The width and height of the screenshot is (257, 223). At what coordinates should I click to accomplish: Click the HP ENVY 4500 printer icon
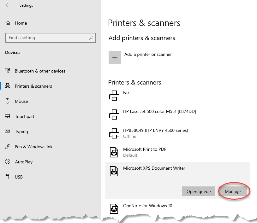tap(114, 133)
